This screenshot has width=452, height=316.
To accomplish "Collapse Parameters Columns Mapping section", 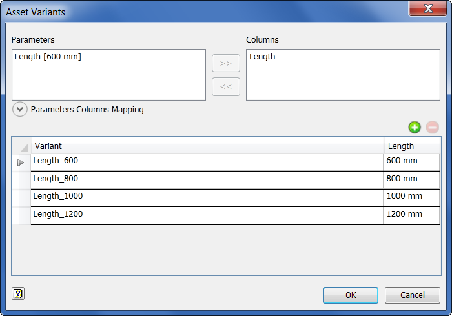I will click(20, 109).
